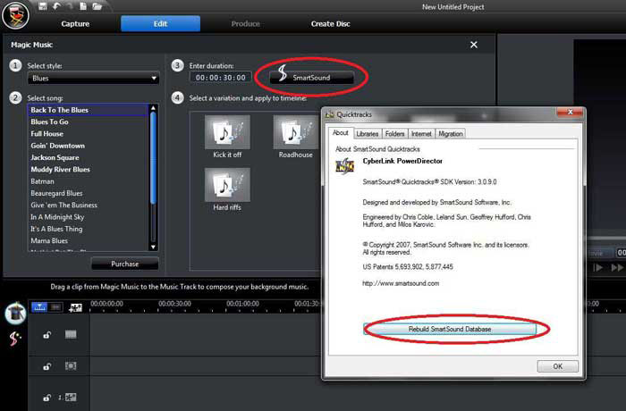
Task: Click the http://www.smartsound.com text
Action: click(401, 283)
